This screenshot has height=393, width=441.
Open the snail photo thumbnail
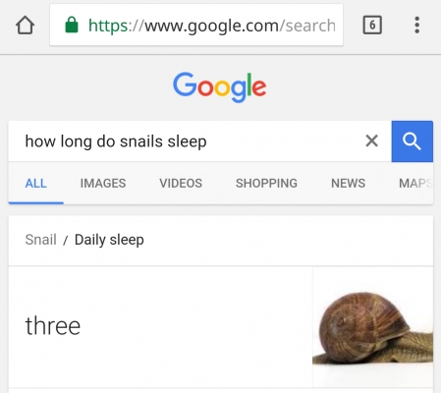tap(373, 326)
